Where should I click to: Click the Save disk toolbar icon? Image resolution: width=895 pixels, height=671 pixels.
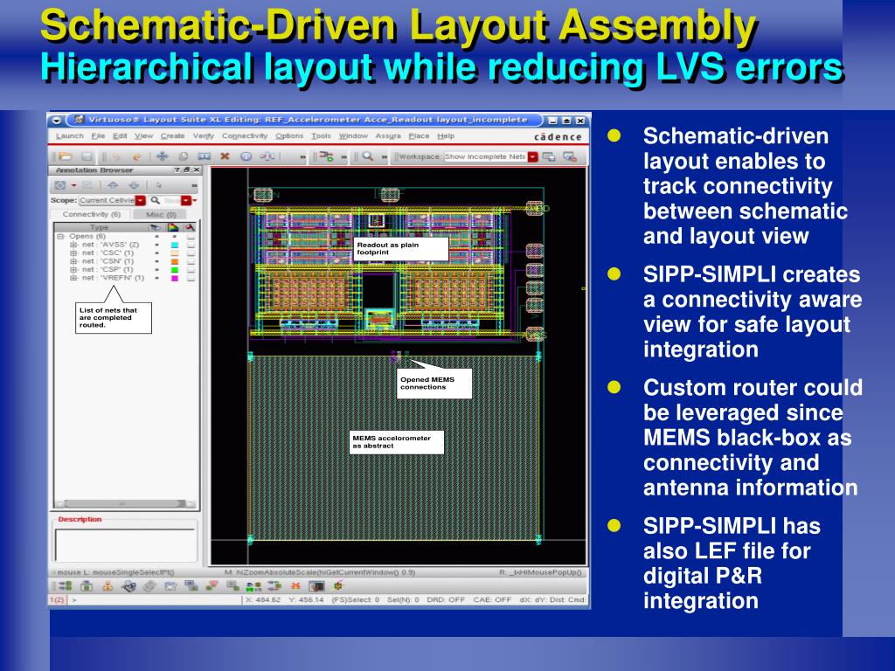[87, 156]
